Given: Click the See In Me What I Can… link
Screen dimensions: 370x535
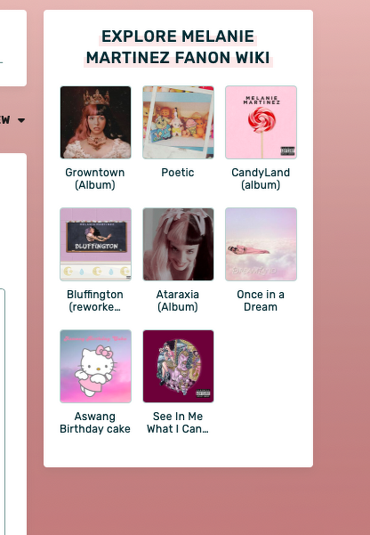Looking at the screenshot, I should [178, 422].
